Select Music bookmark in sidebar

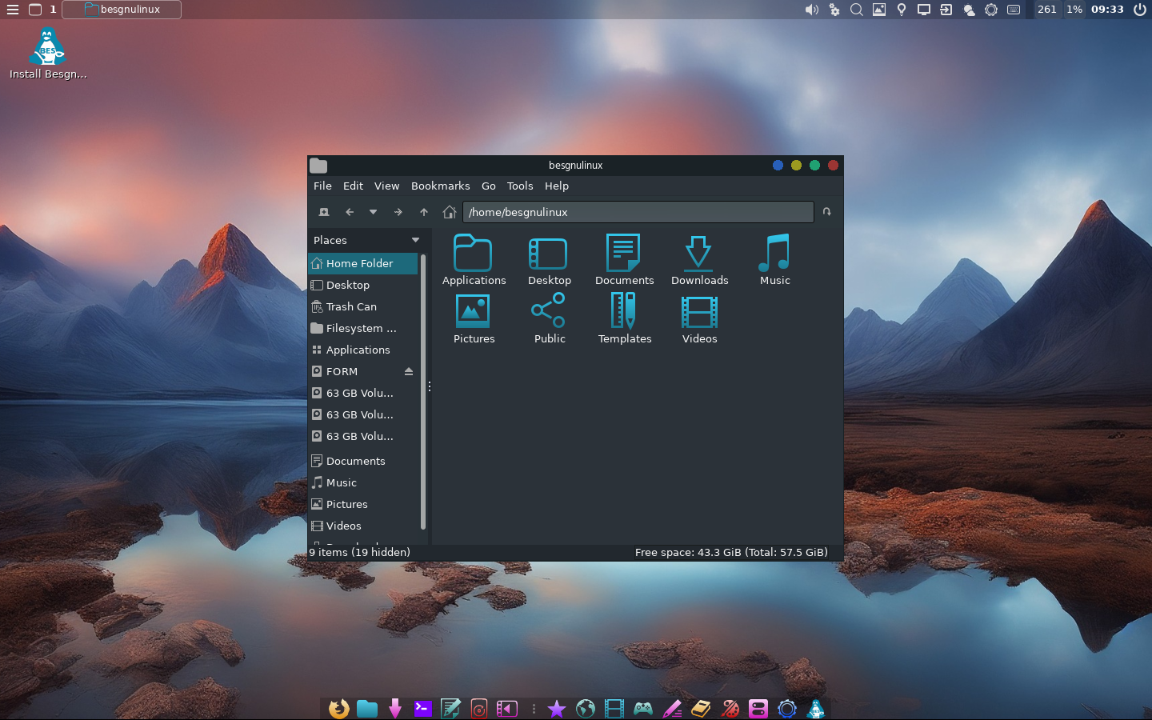click(x=363, y=482)
